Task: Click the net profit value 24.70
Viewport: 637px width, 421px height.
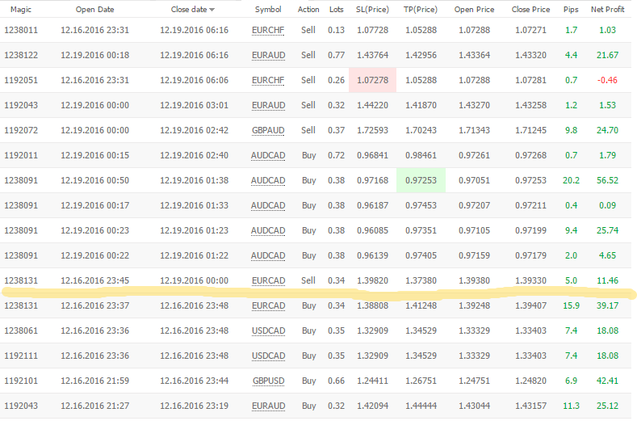Action: tap(607, 130)
